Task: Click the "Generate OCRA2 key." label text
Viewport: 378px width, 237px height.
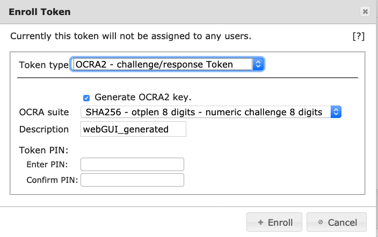Action: [x=143, y=97]
